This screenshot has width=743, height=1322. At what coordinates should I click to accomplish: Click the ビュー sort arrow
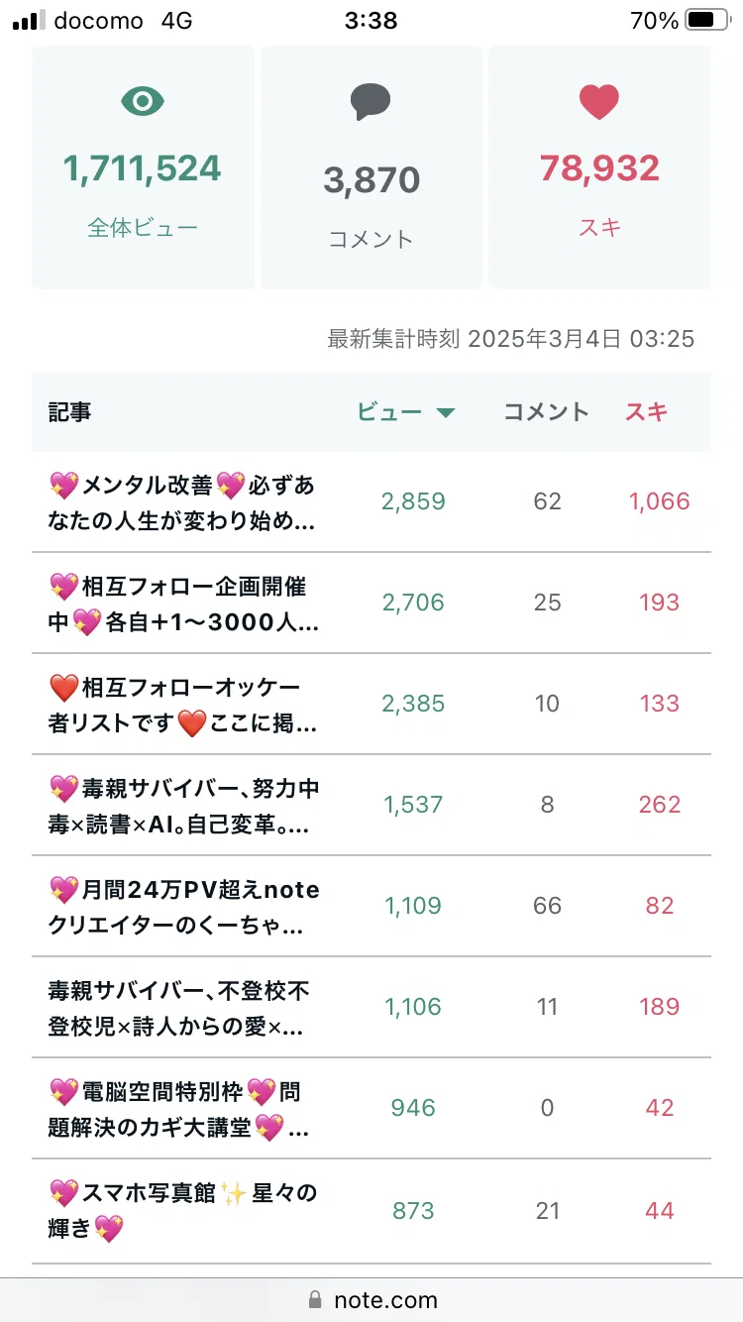446,413
